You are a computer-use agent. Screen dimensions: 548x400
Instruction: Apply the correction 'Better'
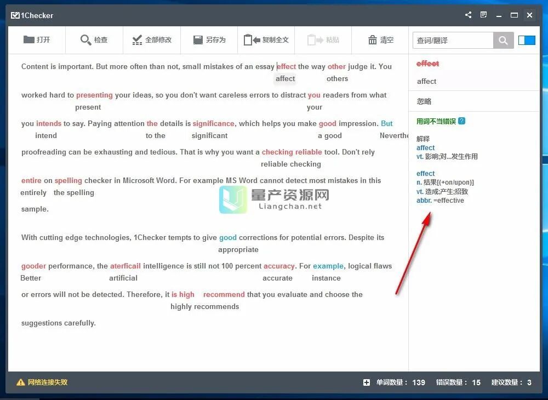(31, 278)
